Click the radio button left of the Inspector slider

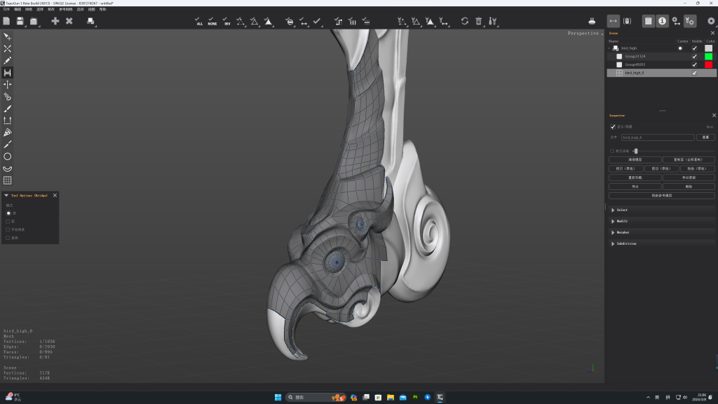click(x=611, y=151)
